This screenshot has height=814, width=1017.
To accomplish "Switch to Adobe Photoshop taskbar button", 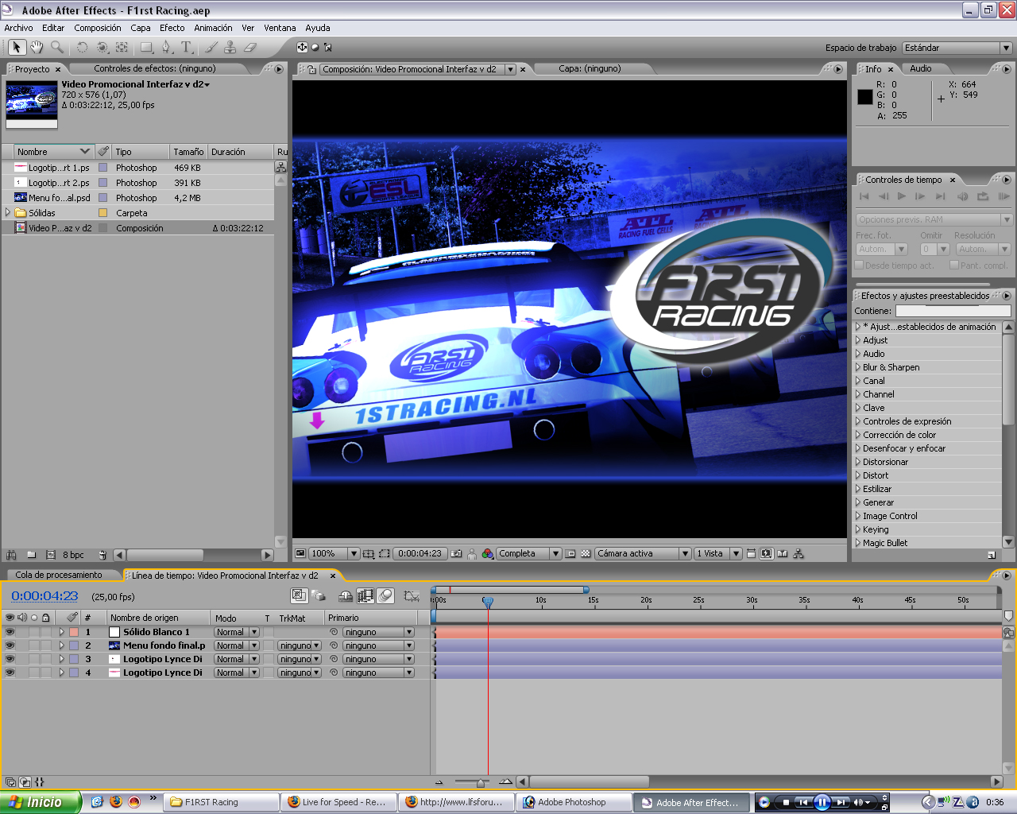I will (x=574, y=802).
